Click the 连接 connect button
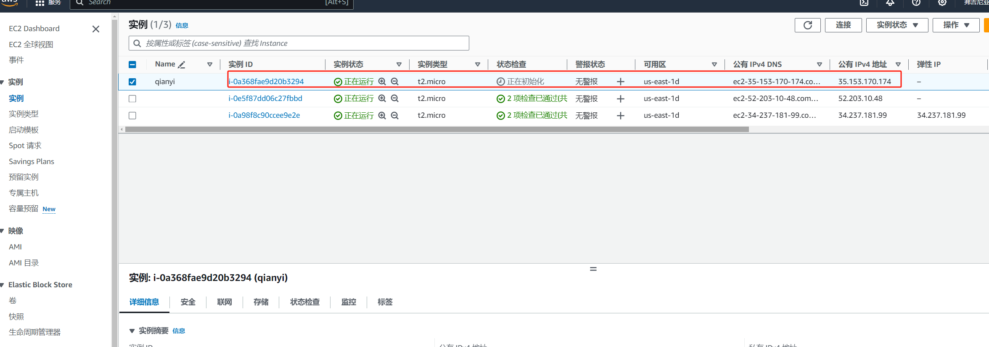 pyautogui.click(x=843, y=25)
